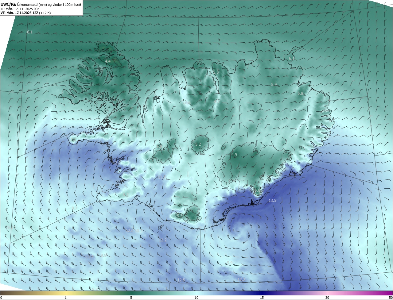Click the colorbar tick labeled 30
This screenshot has width=393, height=300.
pos(327,298)
